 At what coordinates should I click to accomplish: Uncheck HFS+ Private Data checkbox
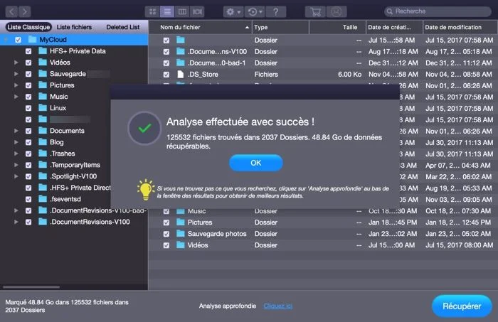pyautogui.click(x=28, y=51)
